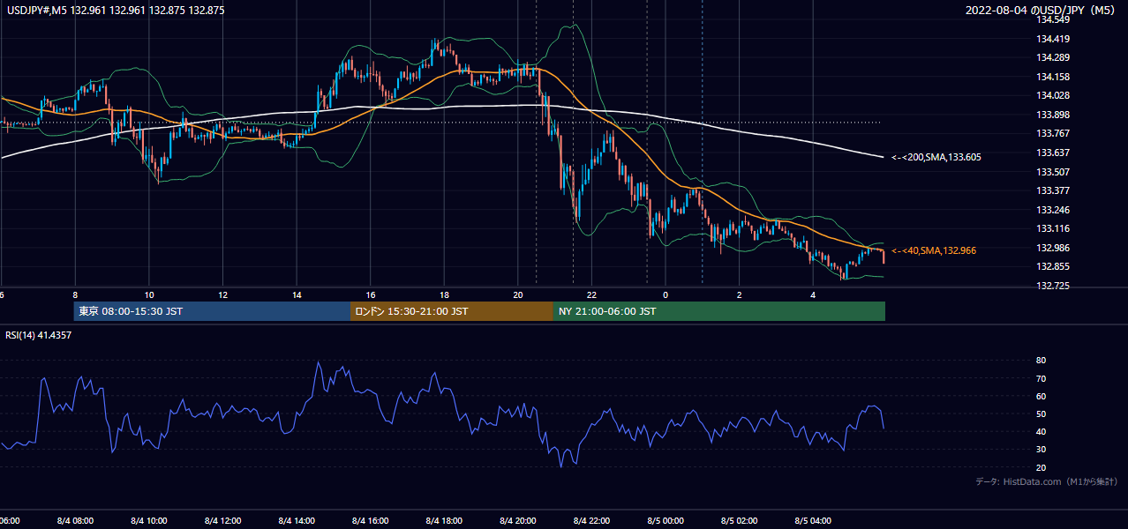Click the 8/4 08:00 bottom time label

pyautogui.click(x=75, y=521)
